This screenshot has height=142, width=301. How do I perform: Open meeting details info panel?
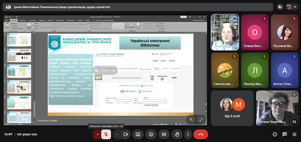coord(275,134)
